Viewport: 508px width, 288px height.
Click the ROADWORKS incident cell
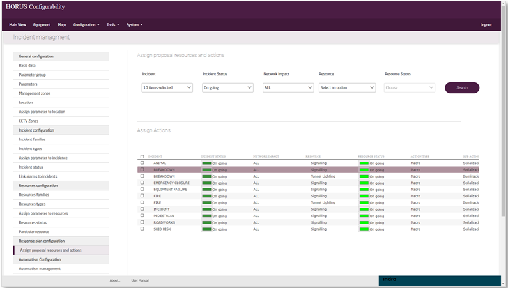point(164,222)
